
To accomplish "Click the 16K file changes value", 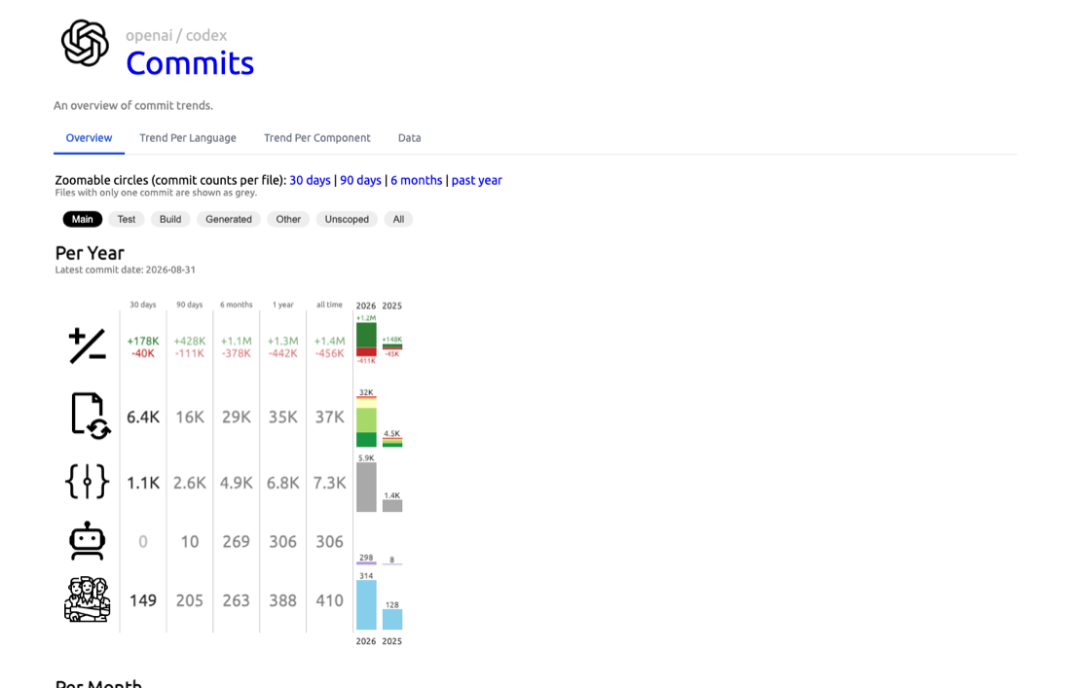I will pos(190,417).
